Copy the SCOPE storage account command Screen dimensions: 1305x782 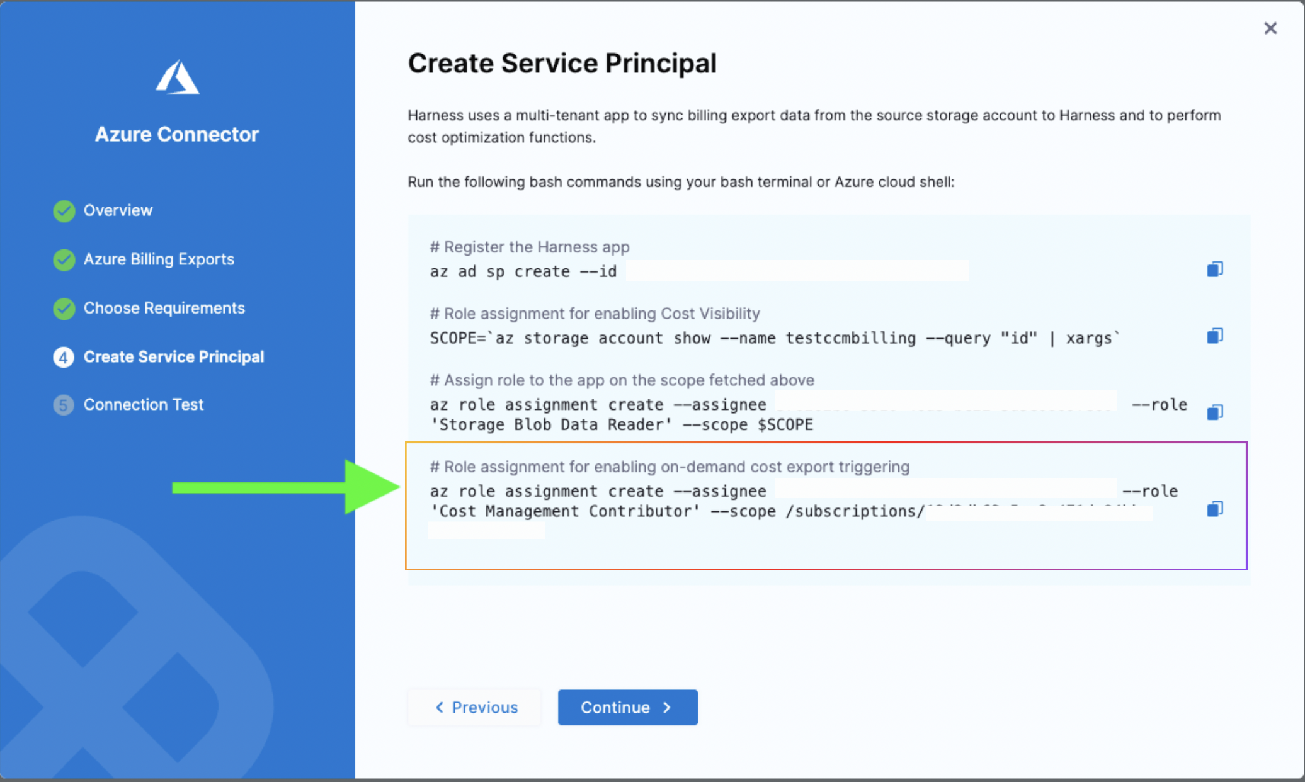click(x=1215, y=336)
